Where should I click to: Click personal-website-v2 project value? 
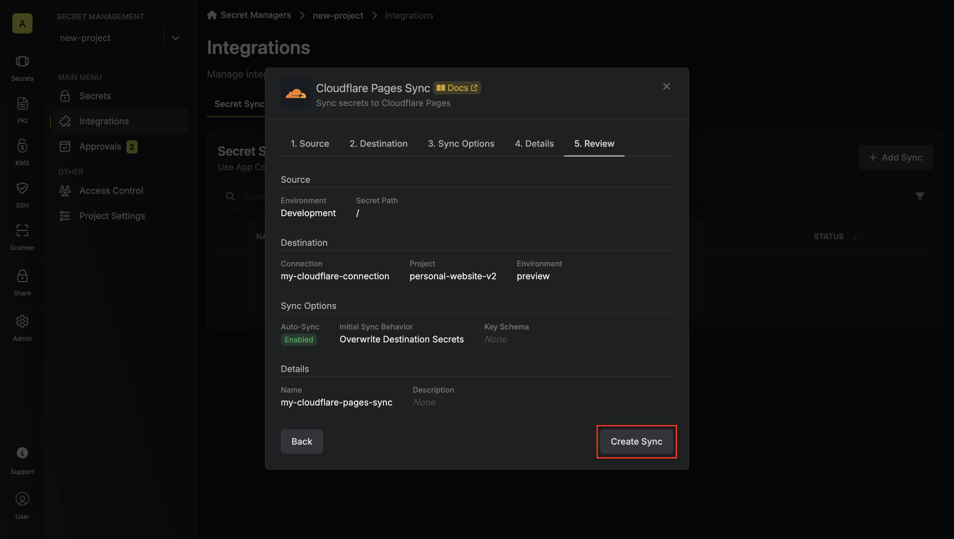click(453, 276)
